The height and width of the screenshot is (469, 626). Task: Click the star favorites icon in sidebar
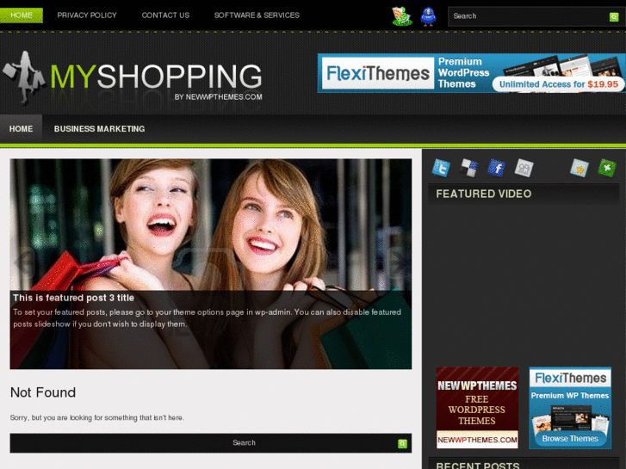coord(580,168)
